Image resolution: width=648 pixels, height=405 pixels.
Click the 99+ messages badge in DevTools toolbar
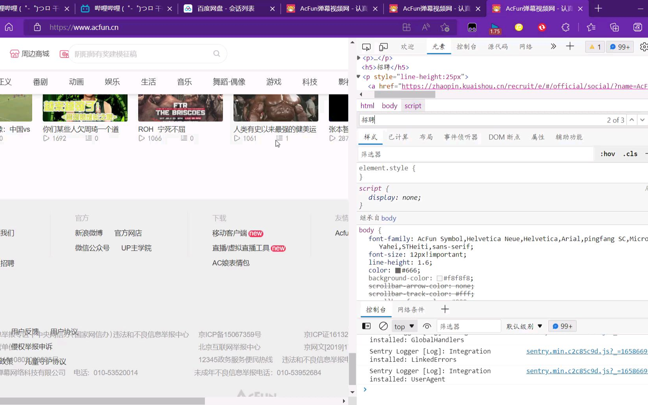click(x=620, y=47)
